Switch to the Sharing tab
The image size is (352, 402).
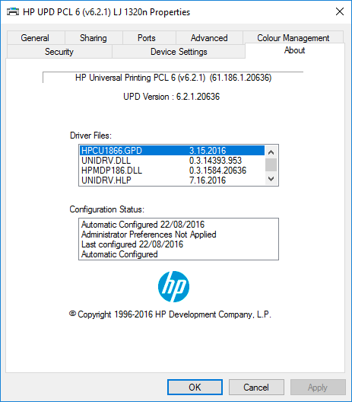tap(94, 38)
